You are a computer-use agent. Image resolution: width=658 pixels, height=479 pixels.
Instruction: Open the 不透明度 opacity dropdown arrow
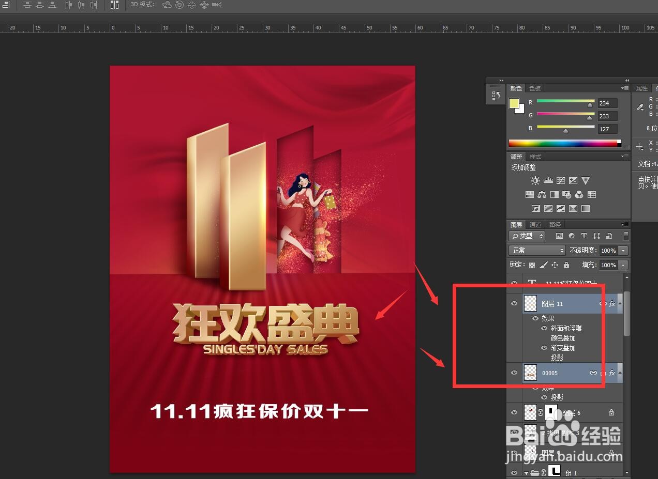pyautogui.click(x=623, y=251)
